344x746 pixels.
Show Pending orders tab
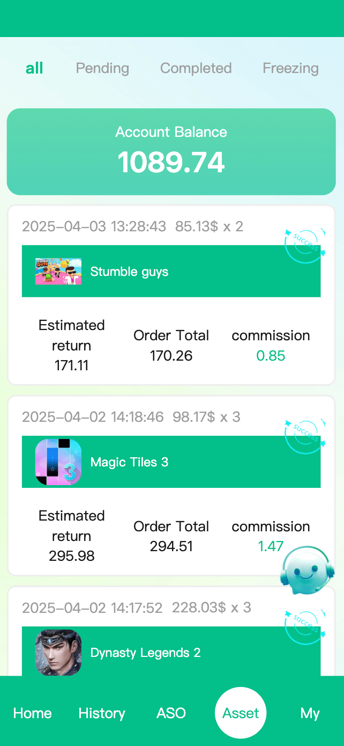[x=102, y=68]
